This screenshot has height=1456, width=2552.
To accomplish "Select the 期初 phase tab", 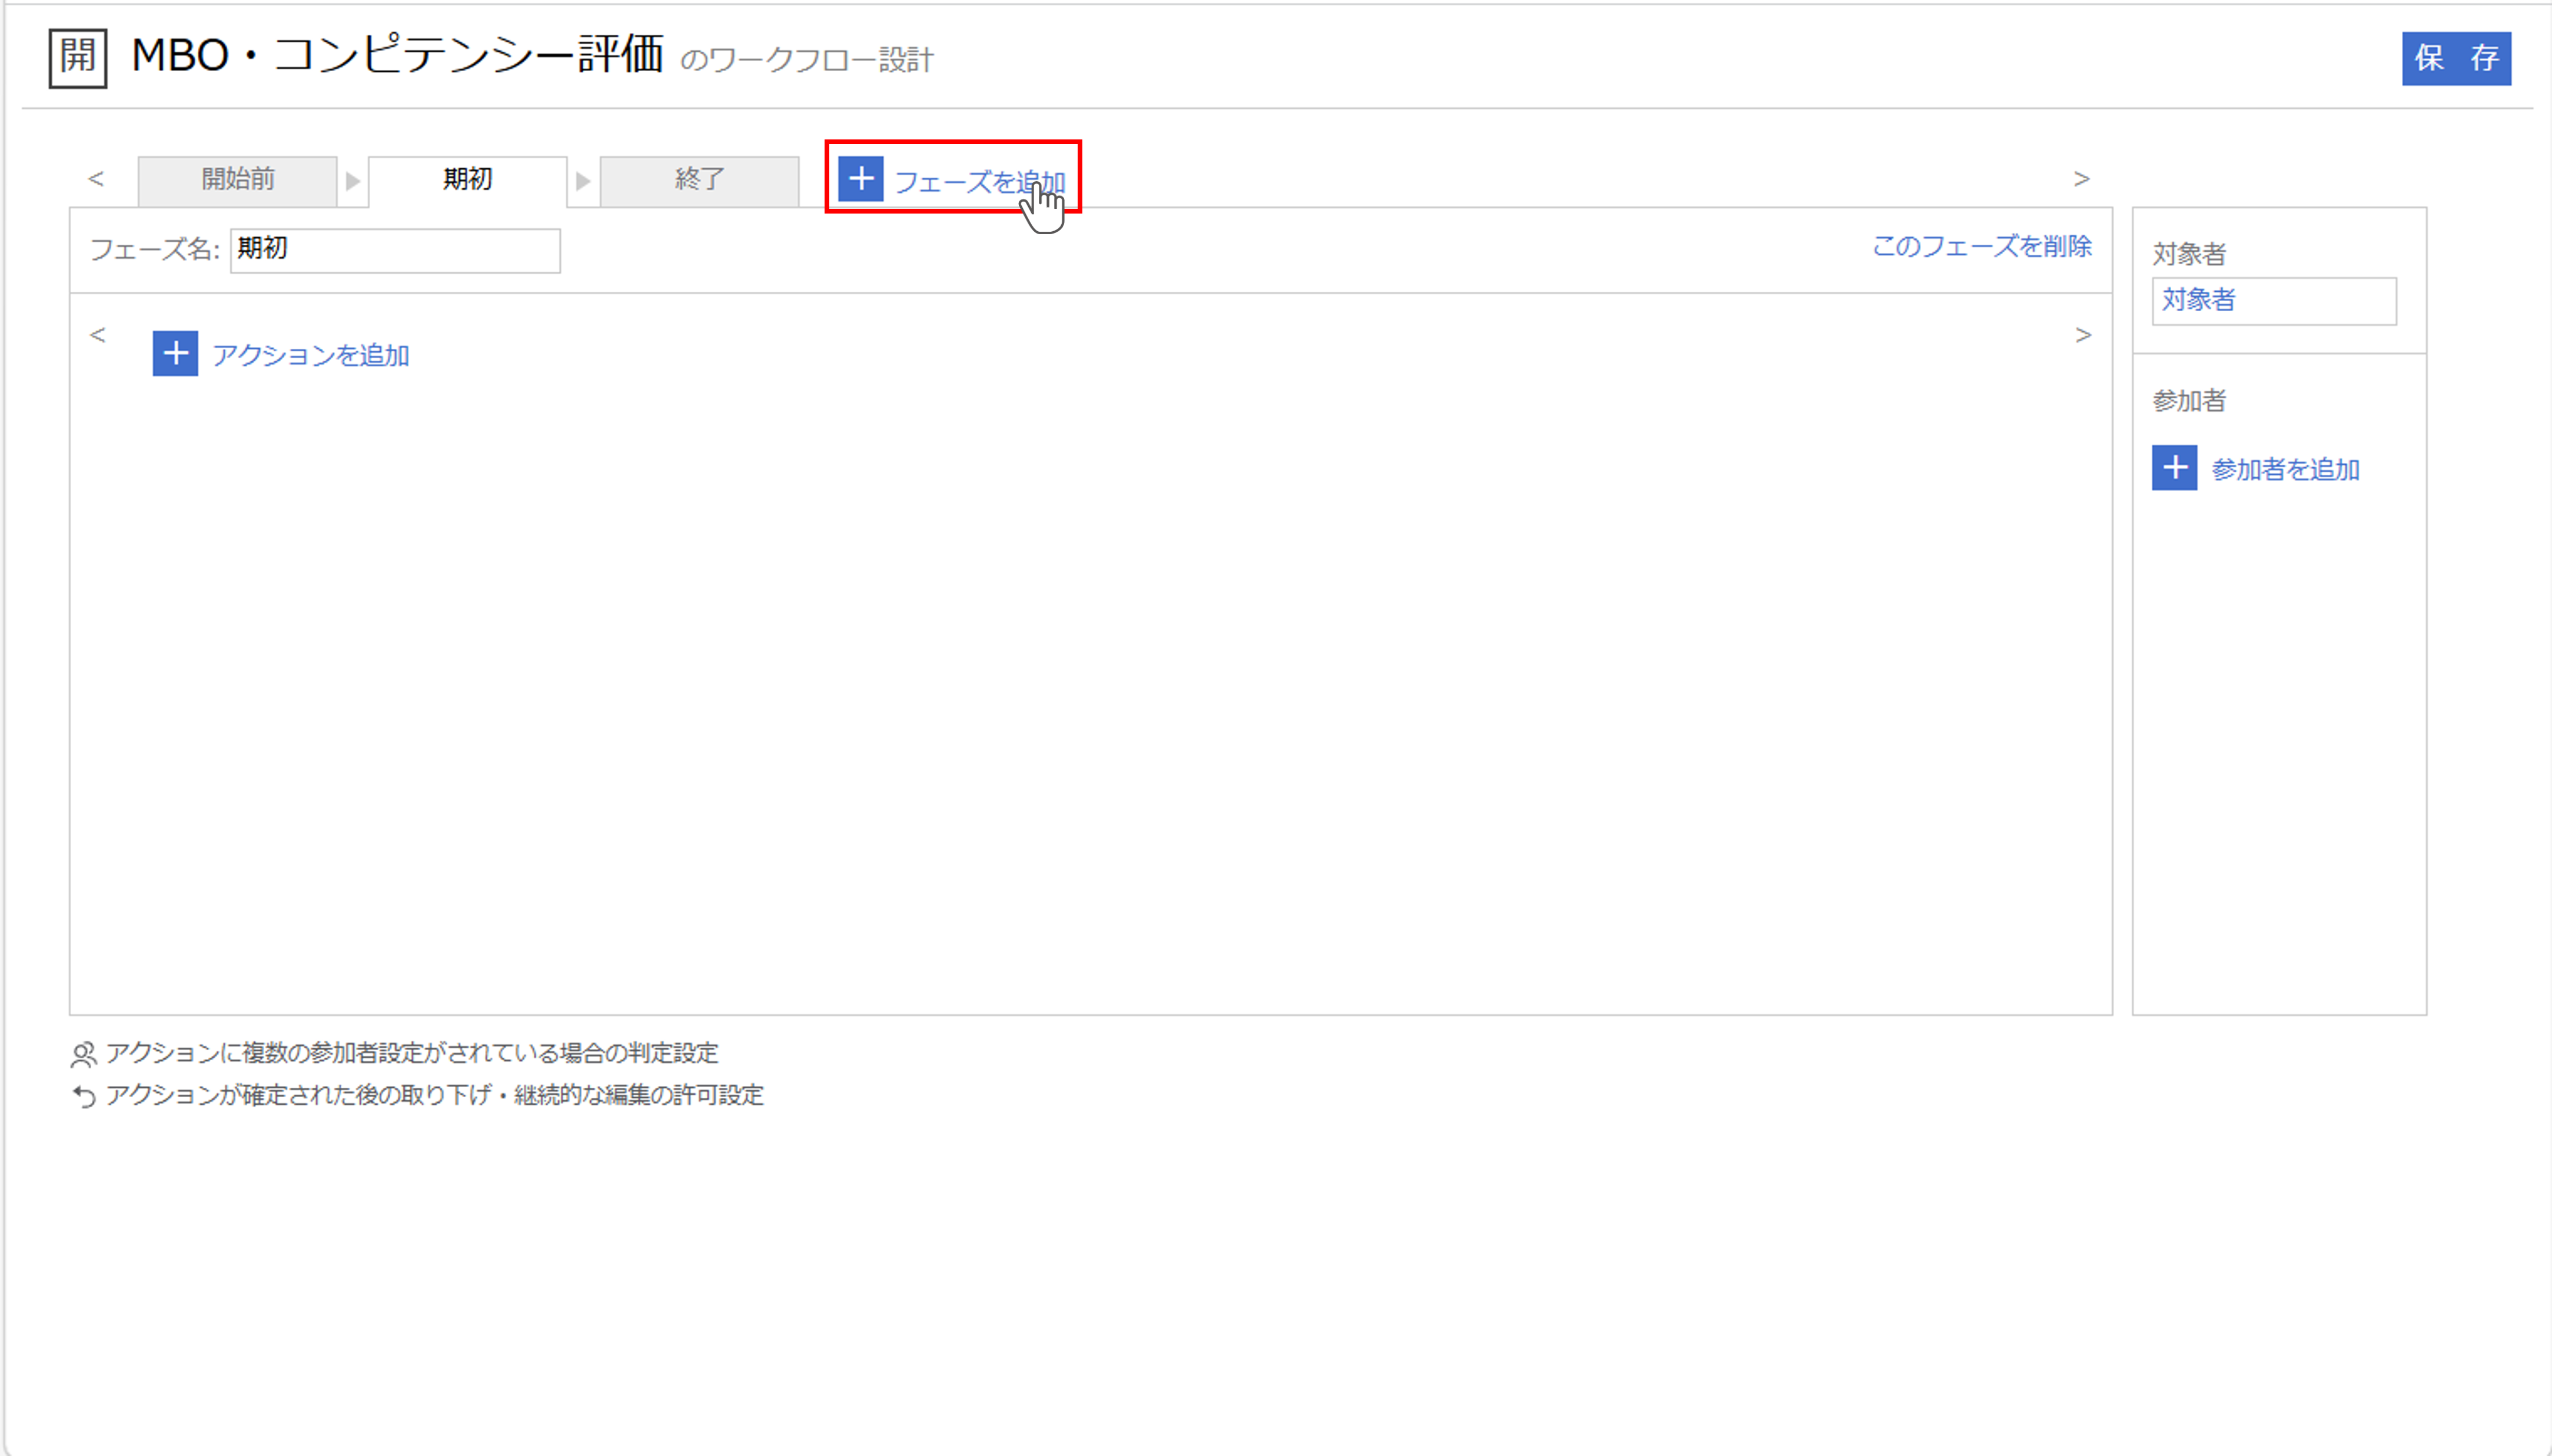I will (467, 180).
